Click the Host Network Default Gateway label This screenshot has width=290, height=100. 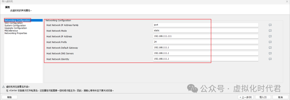pyautogui.click(x=62, y=48)
